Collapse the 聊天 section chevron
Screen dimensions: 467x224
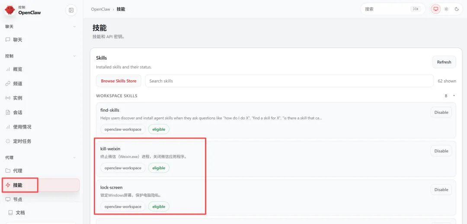point(74,27)
